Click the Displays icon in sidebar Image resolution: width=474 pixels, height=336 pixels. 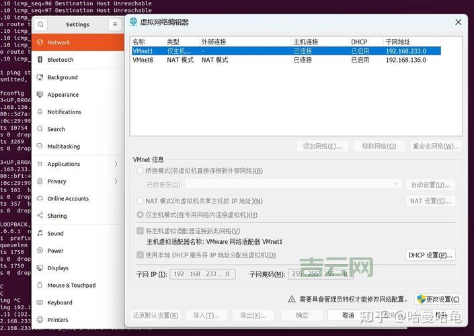click(x=40, y=268)
